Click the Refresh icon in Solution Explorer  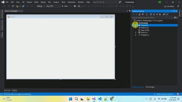coord(154,14)
